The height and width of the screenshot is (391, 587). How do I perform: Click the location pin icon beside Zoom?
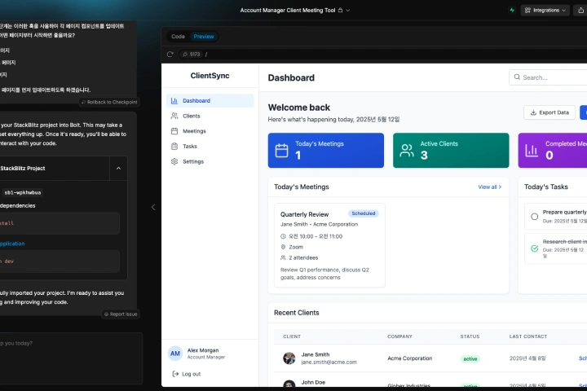point(283,247)
